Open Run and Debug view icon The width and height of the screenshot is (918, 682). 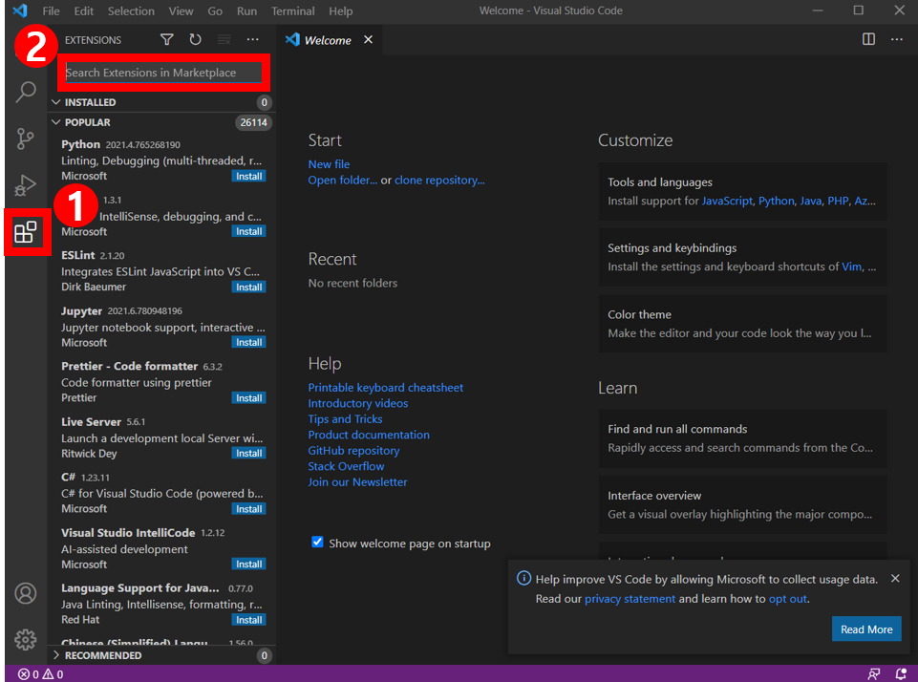pyautogui.click(x=25, y=185)
